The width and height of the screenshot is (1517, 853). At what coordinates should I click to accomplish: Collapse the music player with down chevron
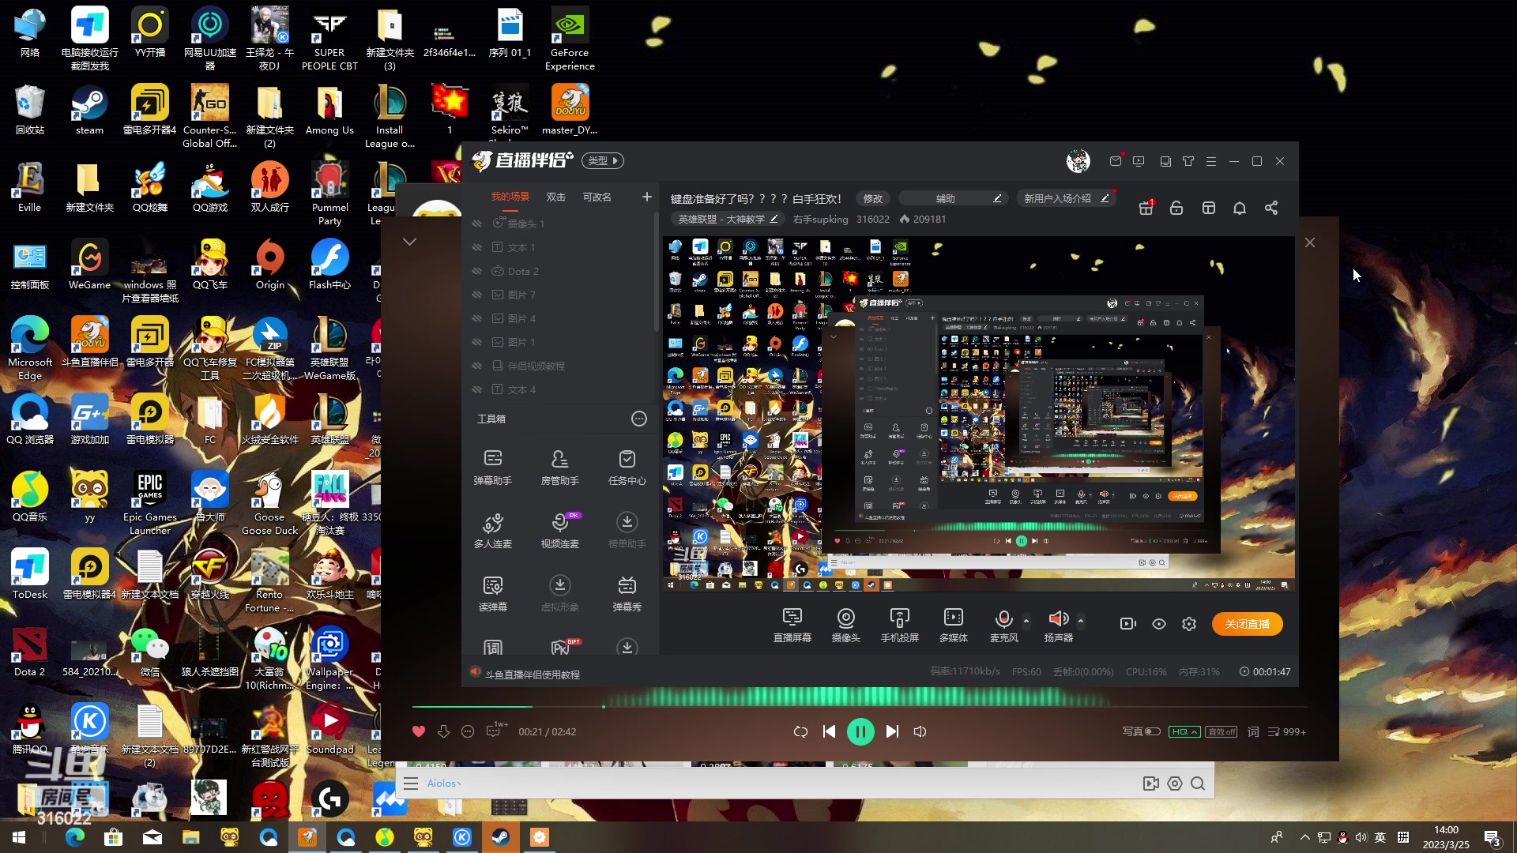(x=409, y=242)
